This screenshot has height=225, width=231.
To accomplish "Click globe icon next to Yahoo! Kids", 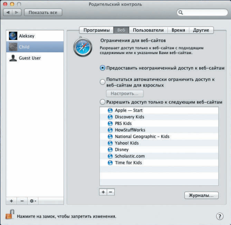I will pos(110,143).
